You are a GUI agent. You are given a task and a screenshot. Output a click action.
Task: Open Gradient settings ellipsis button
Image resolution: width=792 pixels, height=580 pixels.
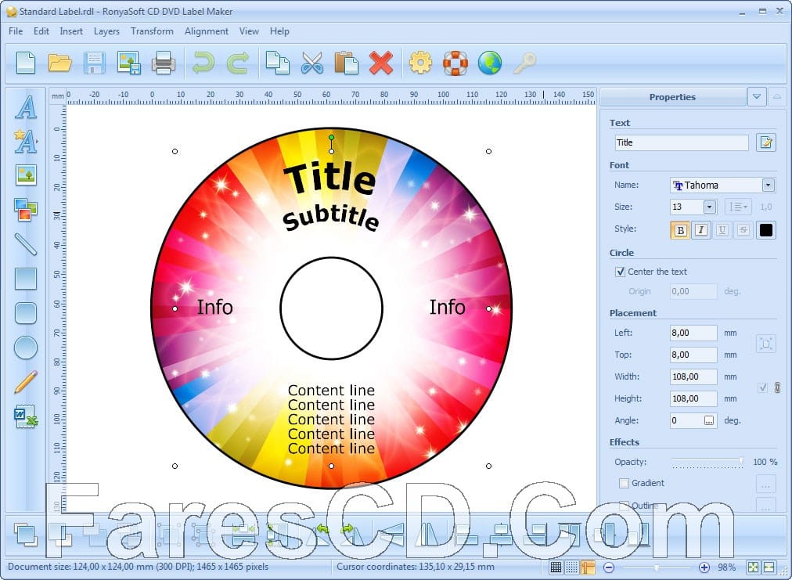coord(765,484)
